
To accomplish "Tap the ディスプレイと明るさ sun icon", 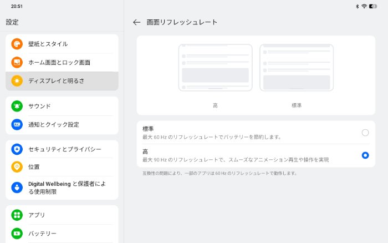I will point(17,81).
